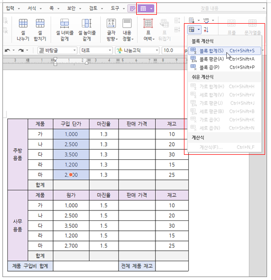This screenshot has height=280, width=271.
Task: Click the 표 뒤집기 flip table icon
Action: [x=164, y=23]
